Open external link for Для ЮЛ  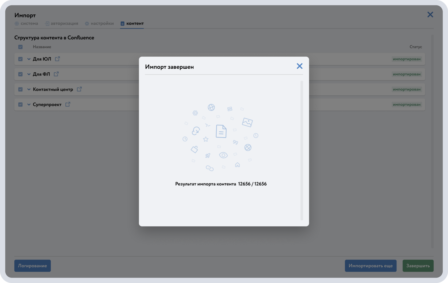pos(57,59)
